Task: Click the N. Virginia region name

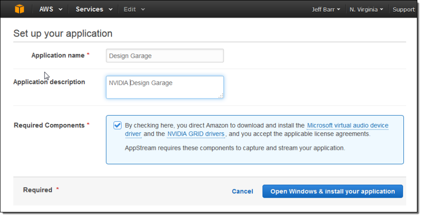Action: pyautogui.click(x=364, y=9)
